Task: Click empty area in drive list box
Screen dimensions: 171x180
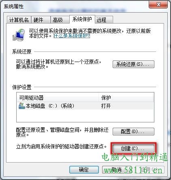Action: [x=85, y=116]
